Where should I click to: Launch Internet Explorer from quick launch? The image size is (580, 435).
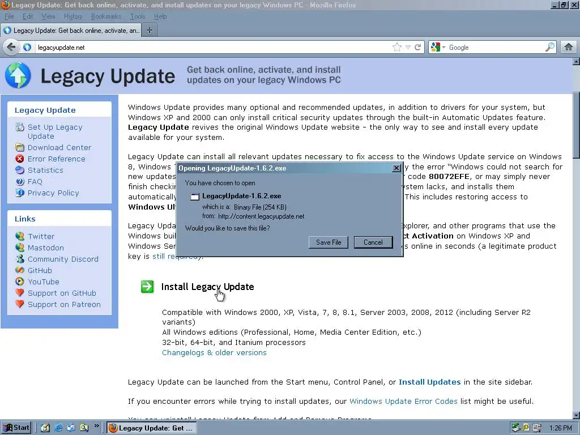[58, 428]
